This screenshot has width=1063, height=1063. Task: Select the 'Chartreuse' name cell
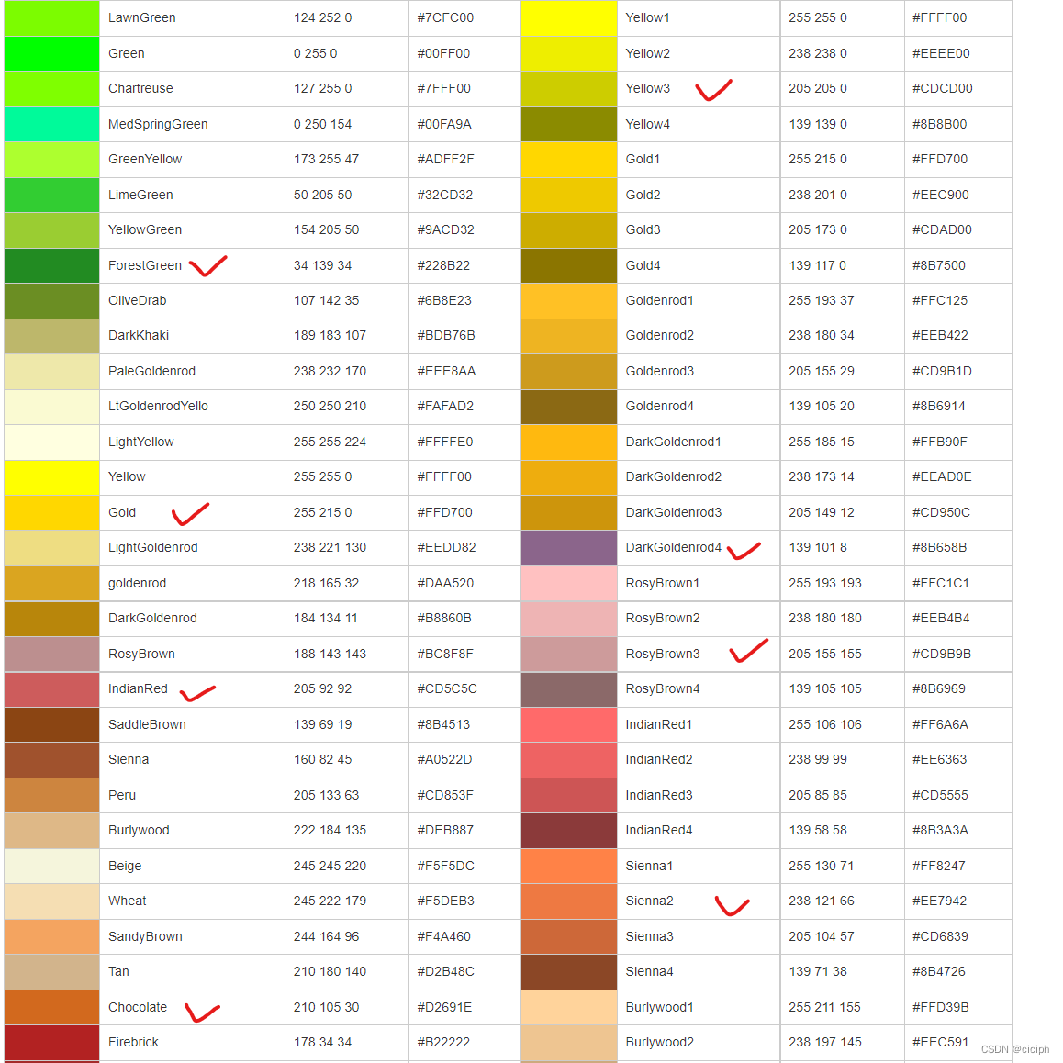(x=193, y=88)
